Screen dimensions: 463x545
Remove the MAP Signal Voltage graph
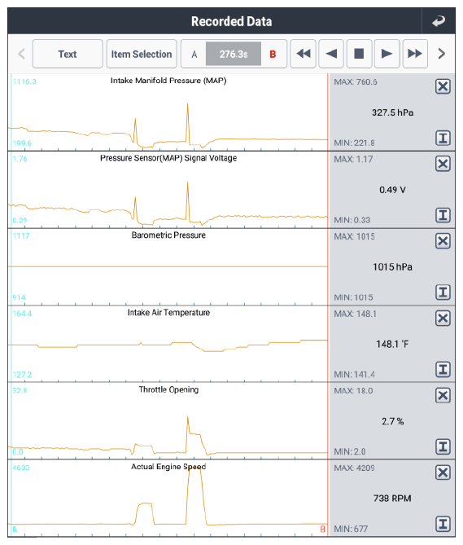click(x=443, y=164)
